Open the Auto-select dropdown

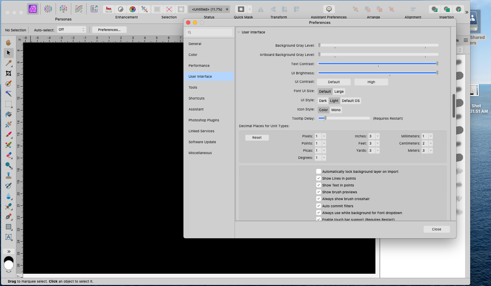tap(71, 30)
